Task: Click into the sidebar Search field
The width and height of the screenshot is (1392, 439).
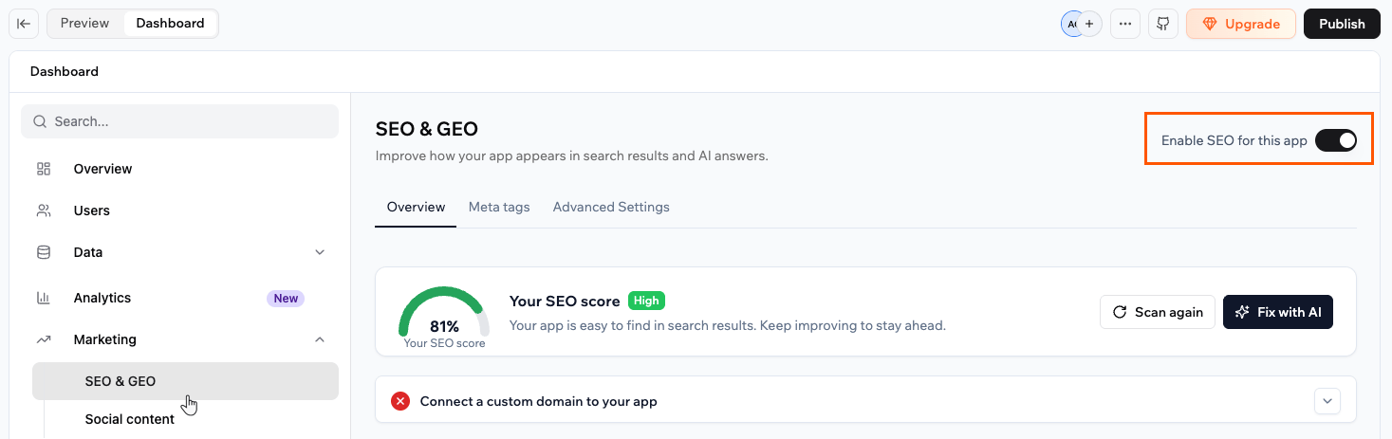Action: [179, 121]
